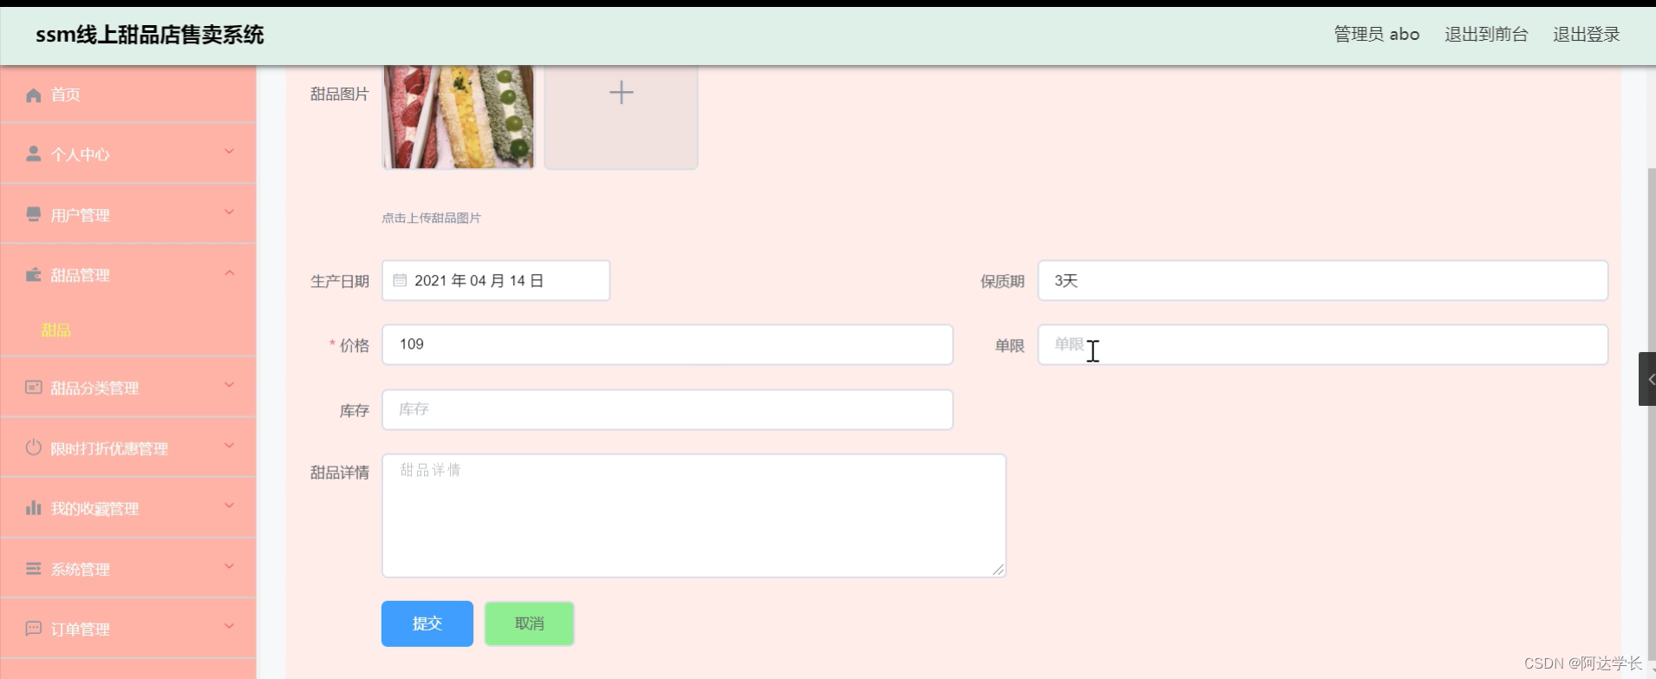Click the 甜品管理 wallet icon
Screen dimensions: 1656x679
[x=34, y=274]
